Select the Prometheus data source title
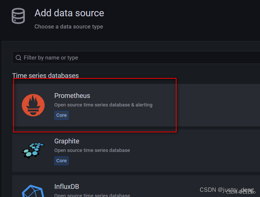 (72, 96)
